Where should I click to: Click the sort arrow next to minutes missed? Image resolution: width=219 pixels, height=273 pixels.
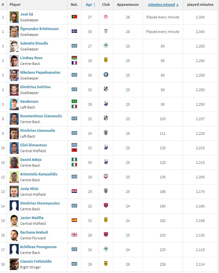tap(177, 5)
